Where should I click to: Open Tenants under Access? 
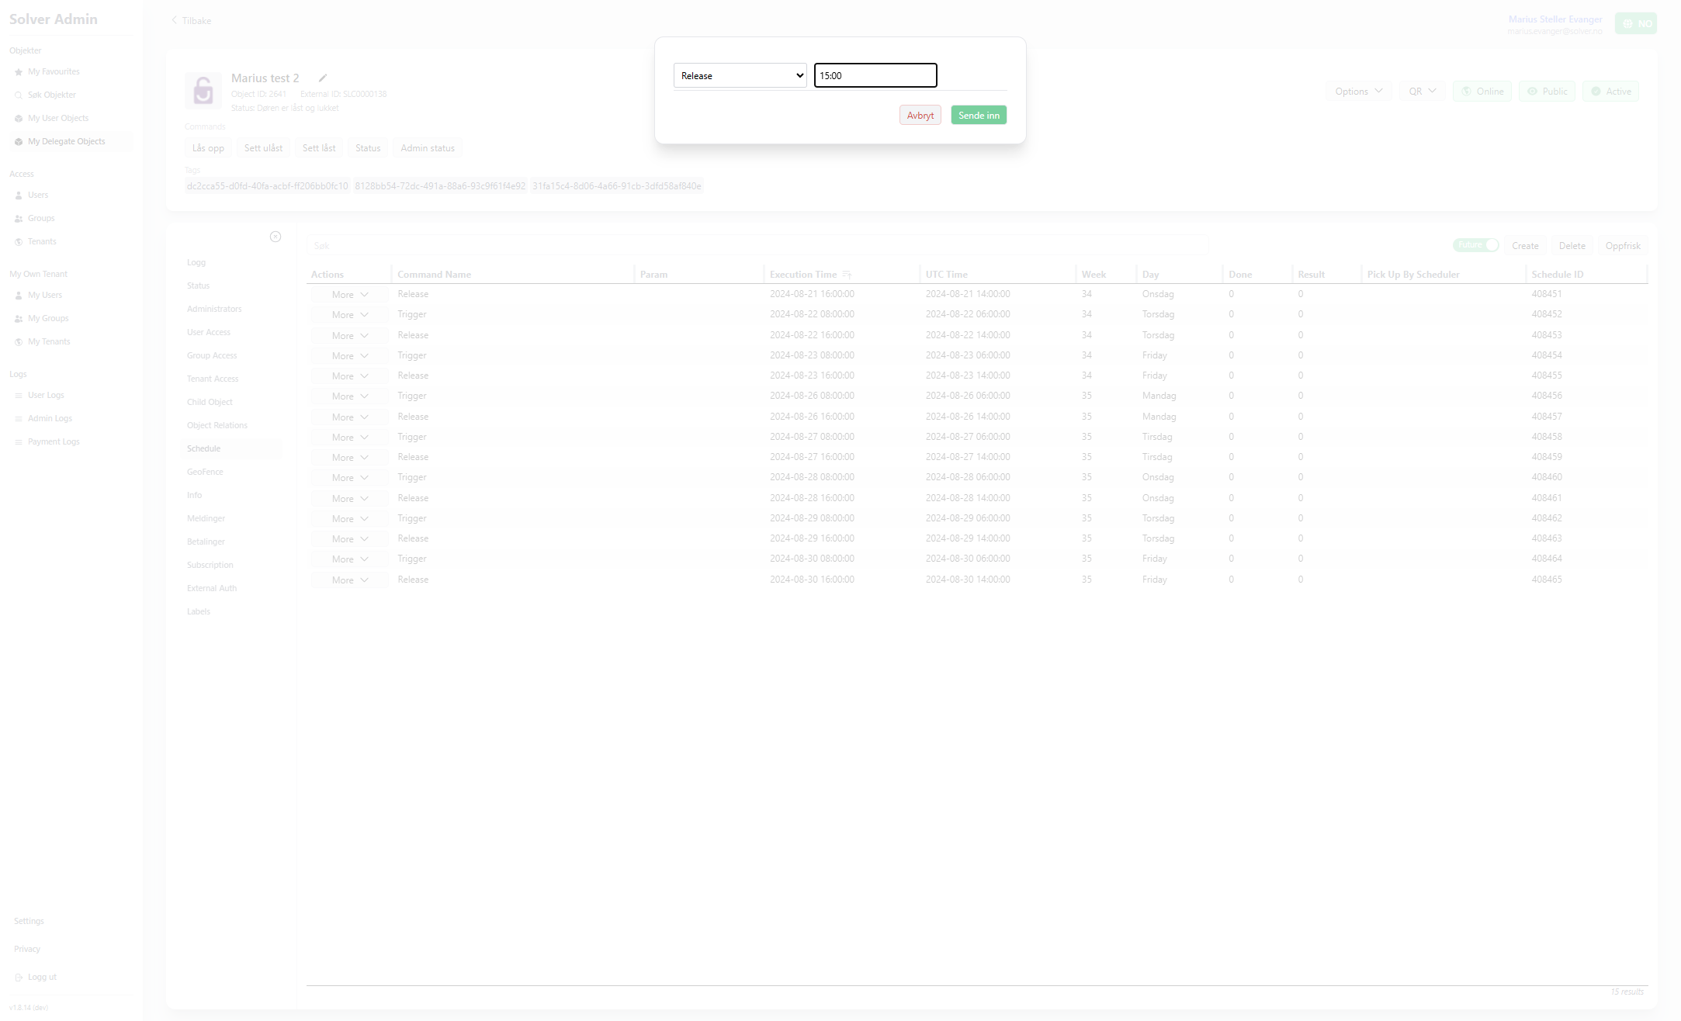[42, 241]
